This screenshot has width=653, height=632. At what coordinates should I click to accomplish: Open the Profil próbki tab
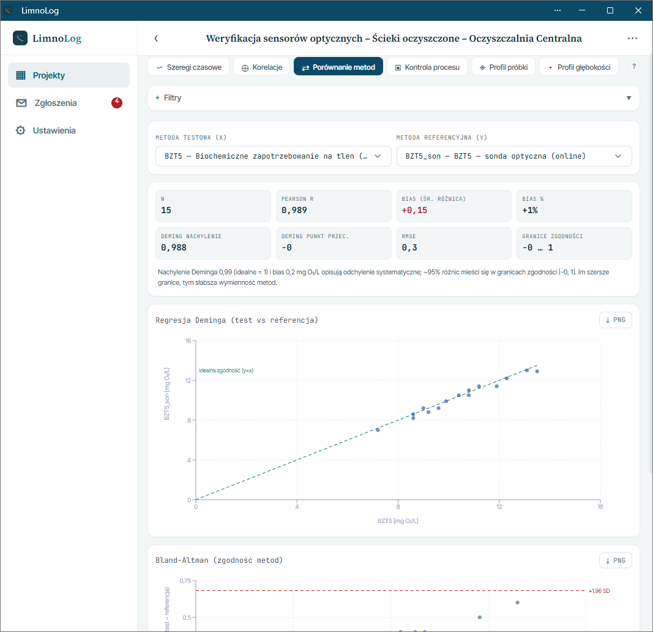coord(504,67)
